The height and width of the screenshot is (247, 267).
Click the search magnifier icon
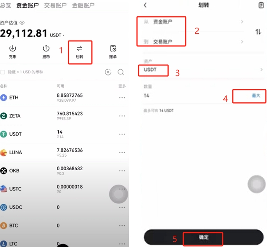[x=121, y=72]
